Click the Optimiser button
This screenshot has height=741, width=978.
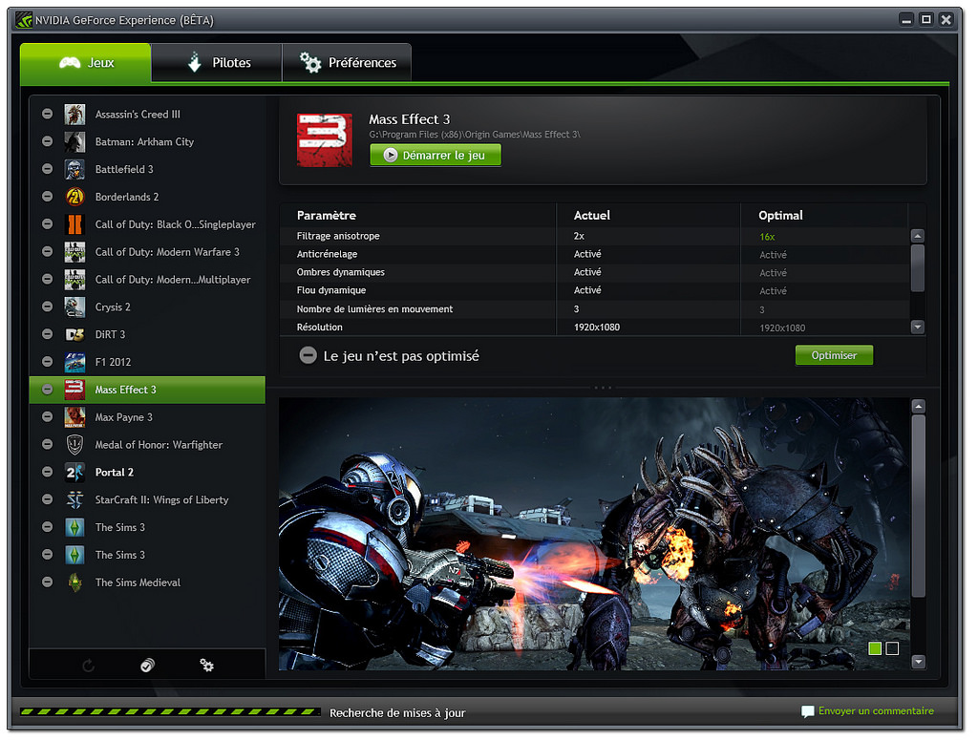coord(834,355)
